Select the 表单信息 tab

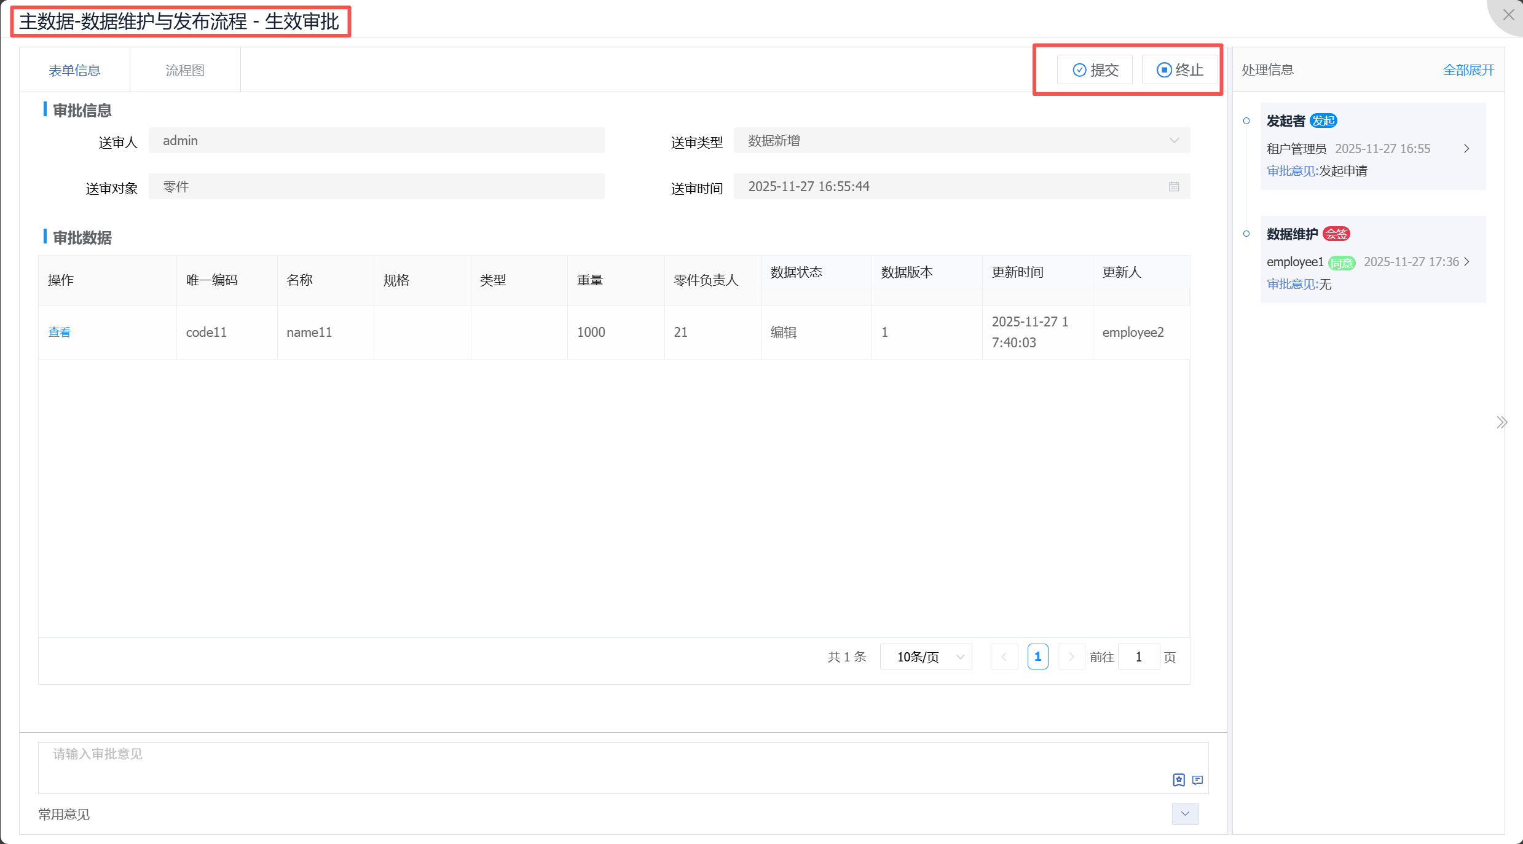(x=74, y=71)
